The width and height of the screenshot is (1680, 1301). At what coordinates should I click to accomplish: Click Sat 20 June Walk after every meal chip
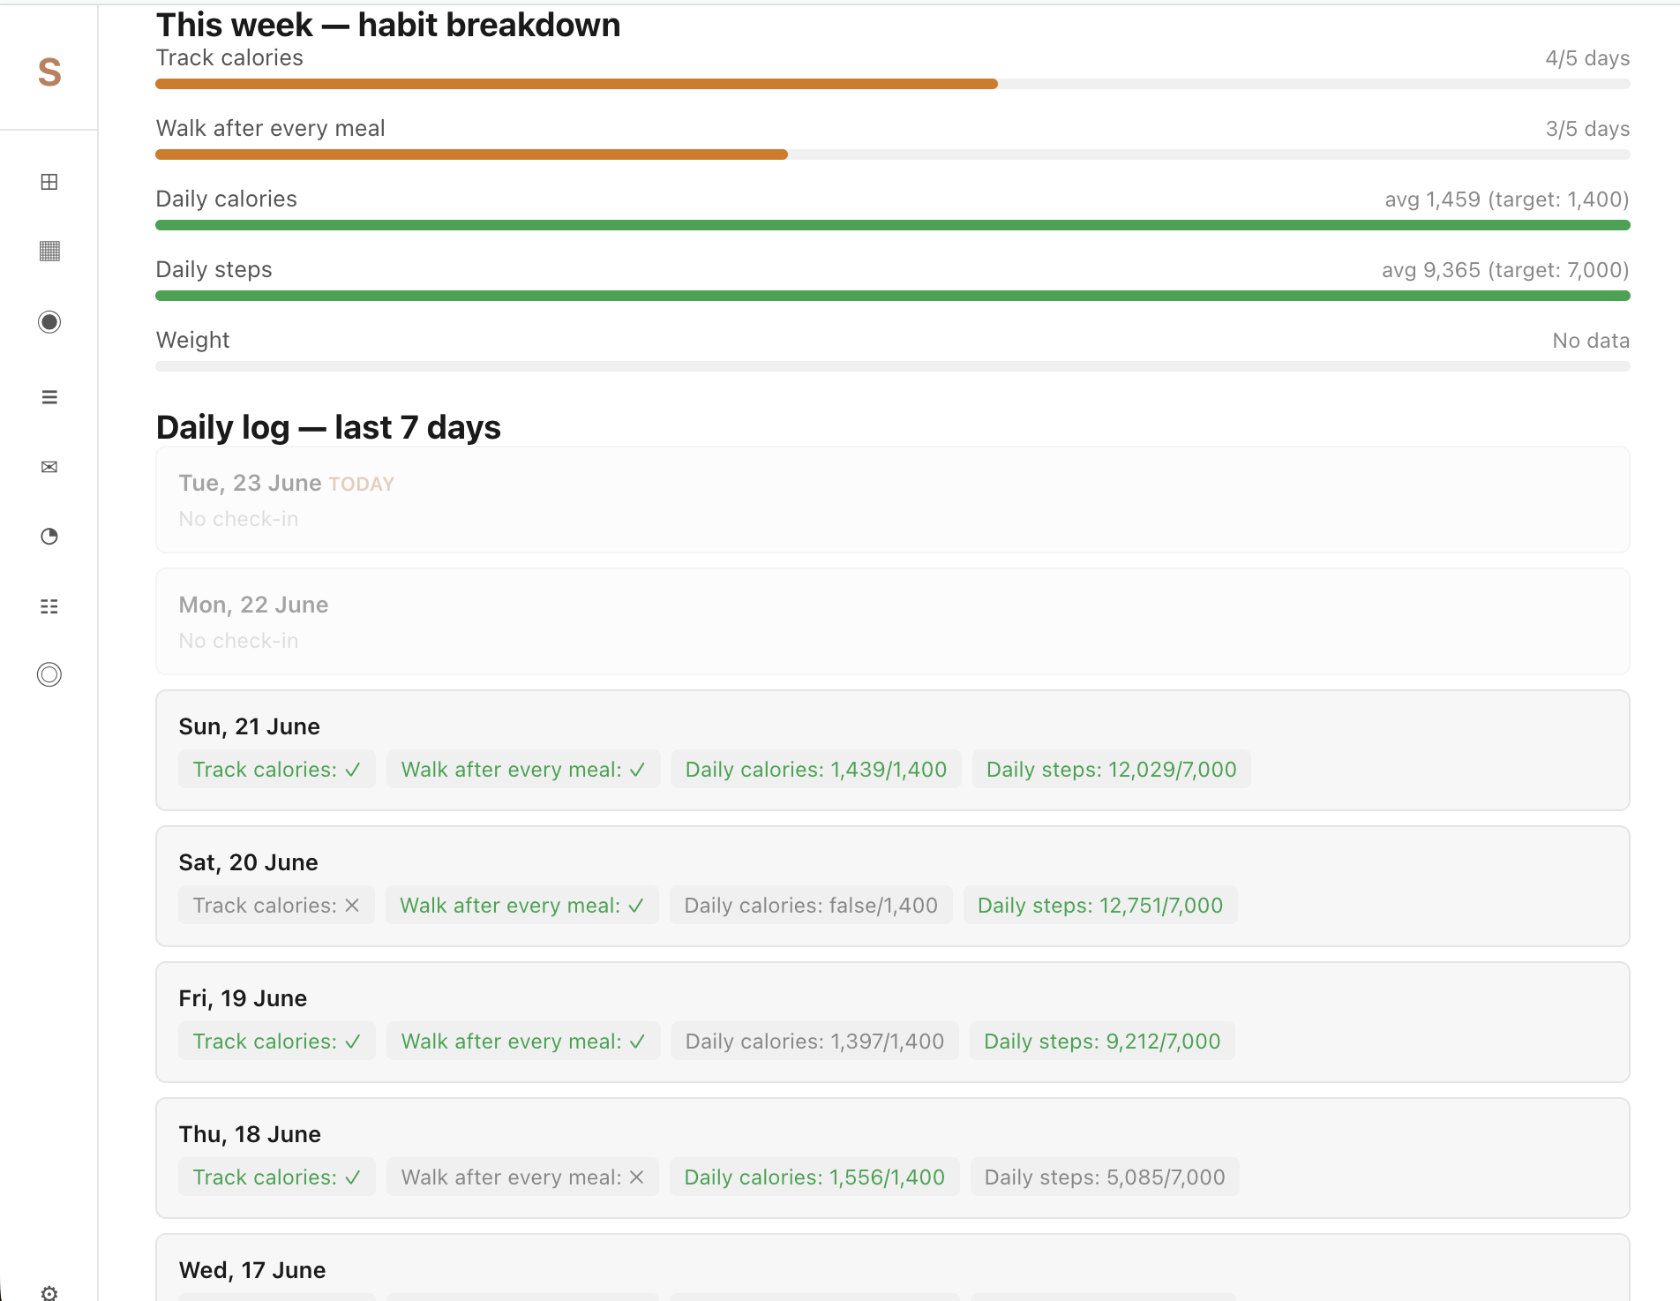522,906
